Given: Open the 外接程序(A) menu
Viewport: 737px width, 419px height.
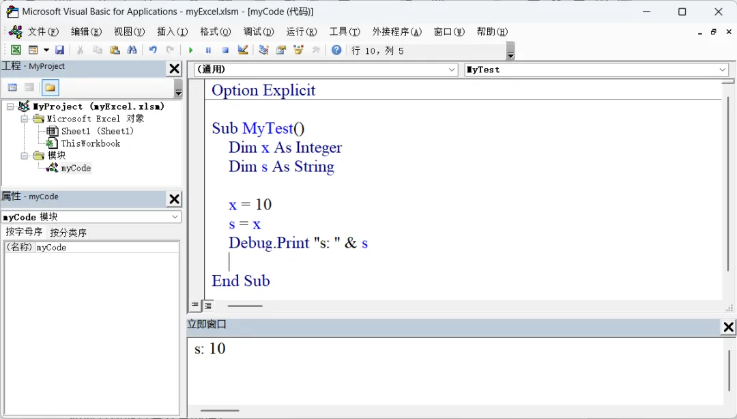Looking at the screenshot, I should coord(396,32).
